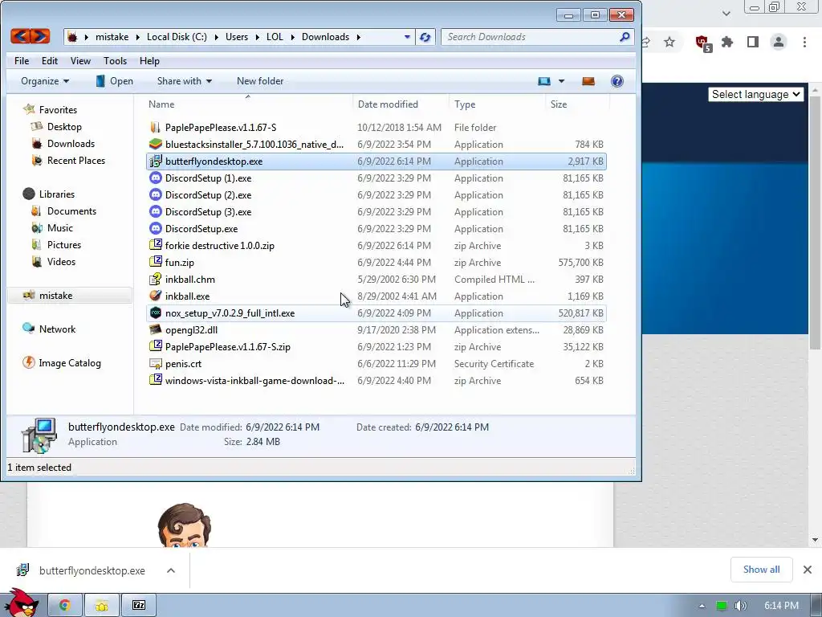Expand the Chrome tab search arrow

(726, 13)
